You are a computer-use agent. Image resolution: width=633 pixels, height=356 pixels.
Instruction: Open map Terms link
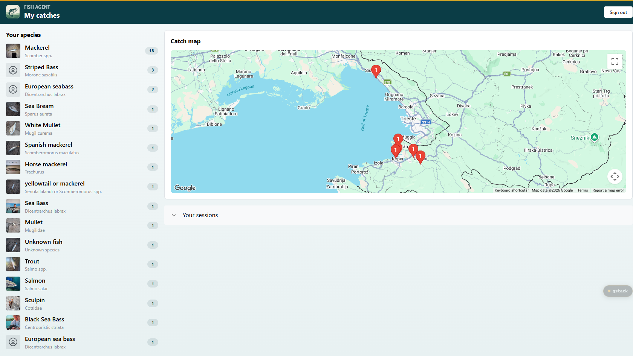(x=583, y=190)
